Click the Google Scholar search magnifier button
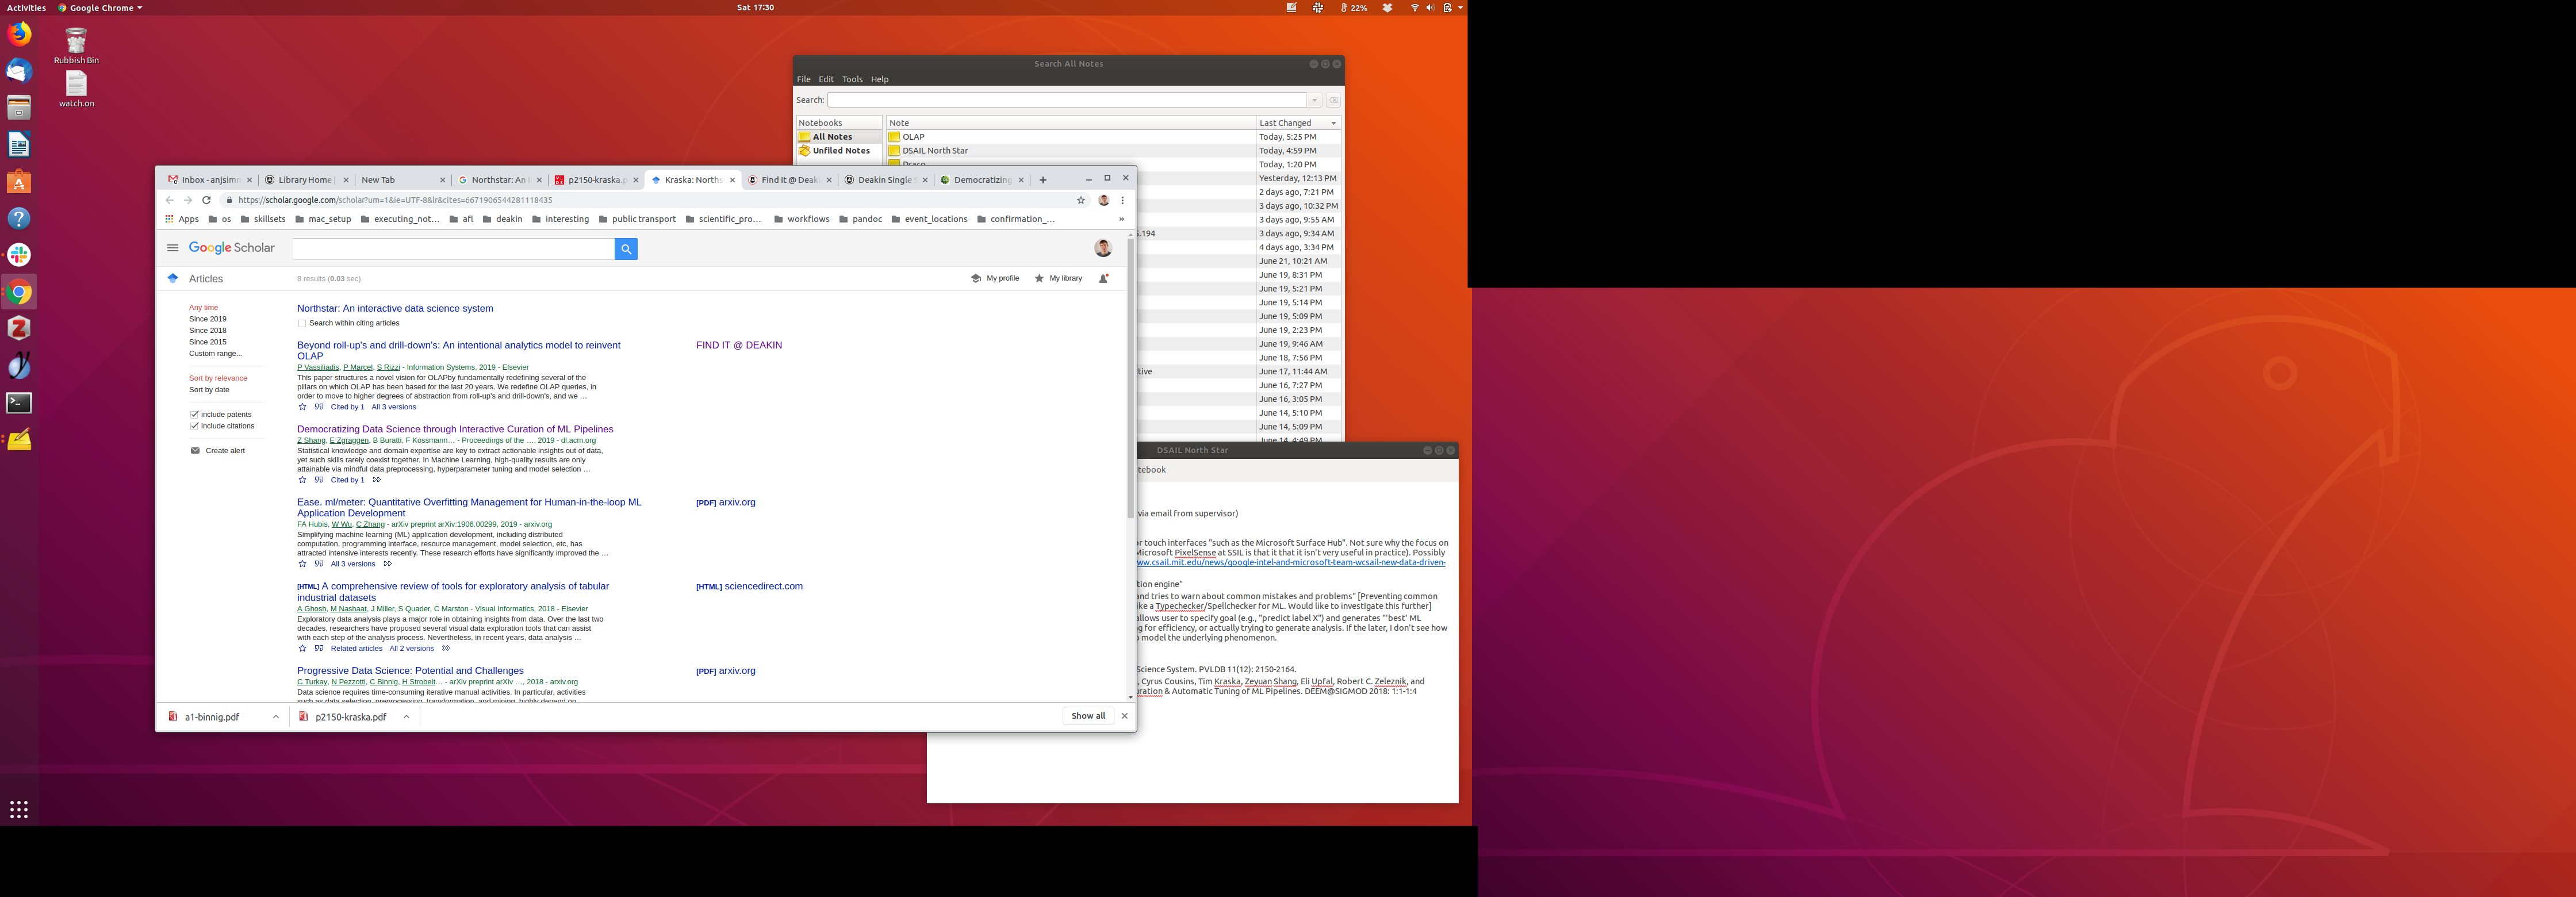The height and width of the screenshot is (897, 2576). (x=625, y=249)
